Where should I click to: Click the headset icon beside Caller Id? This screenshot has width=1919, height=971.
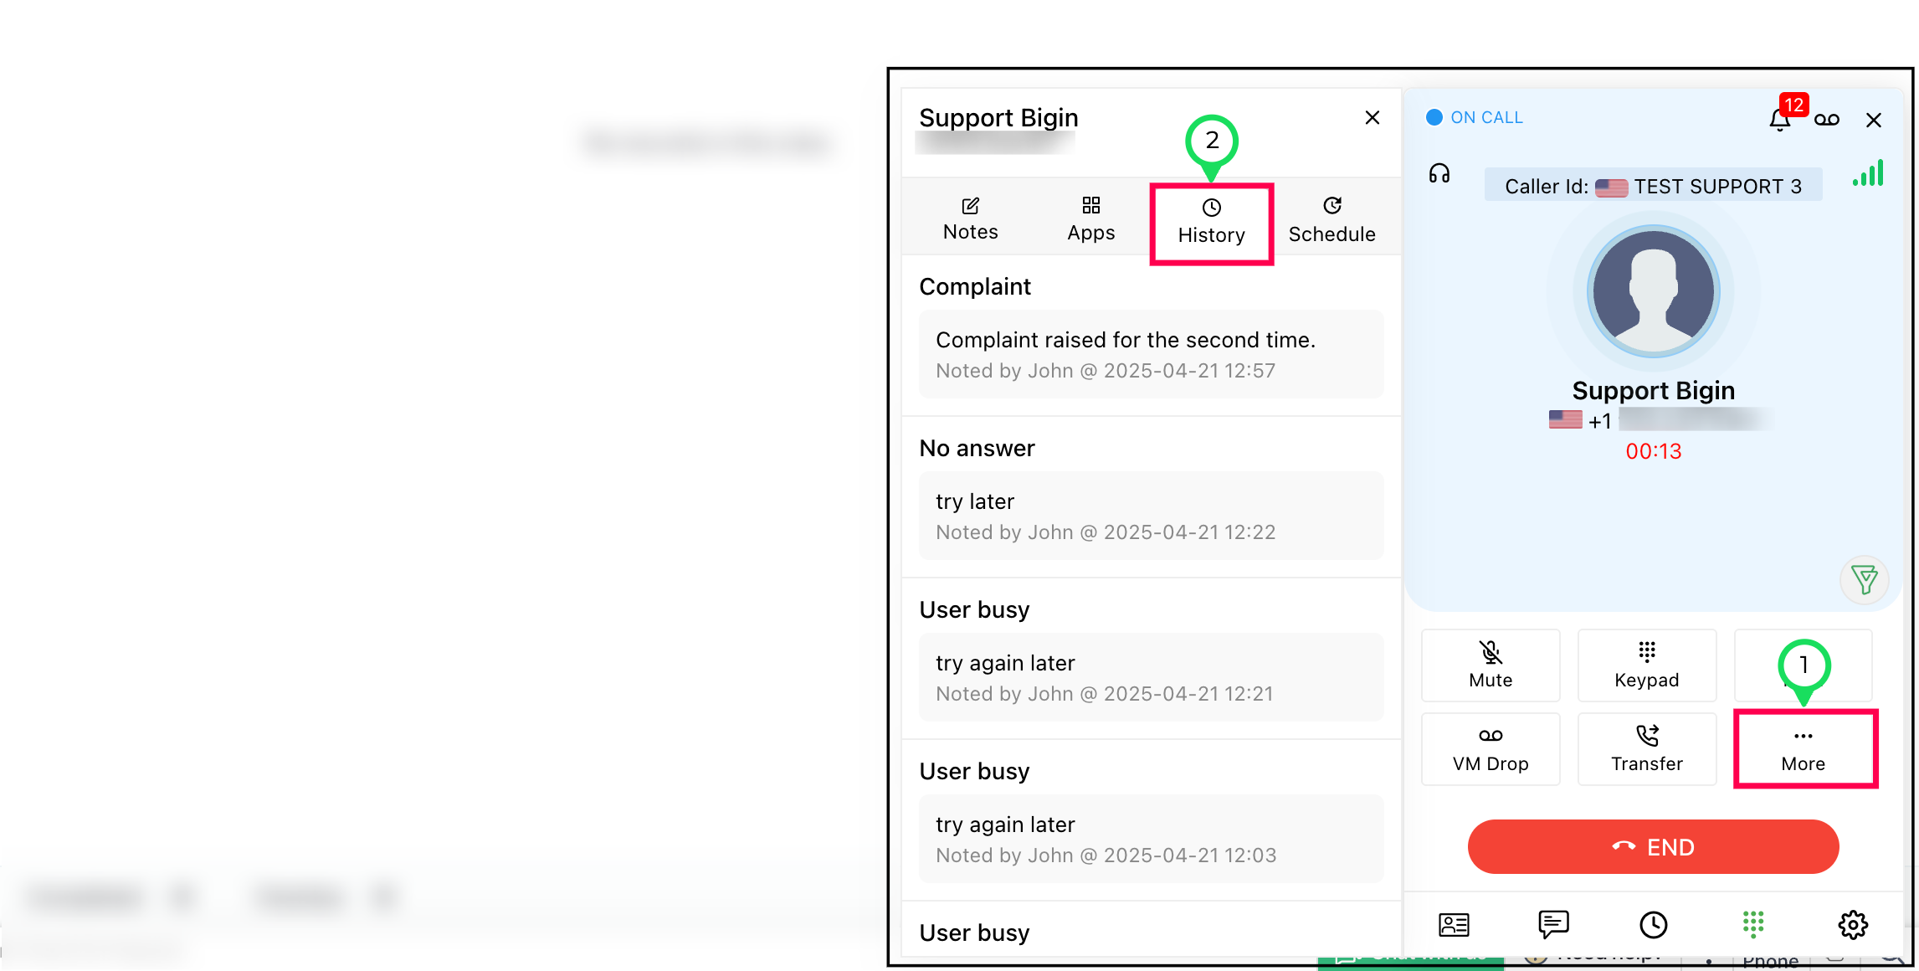click(x=1439, y=174)
